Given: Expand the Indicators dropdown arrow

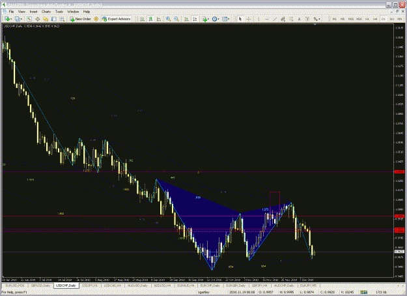Looking at the screenshot, I should 208,19.
